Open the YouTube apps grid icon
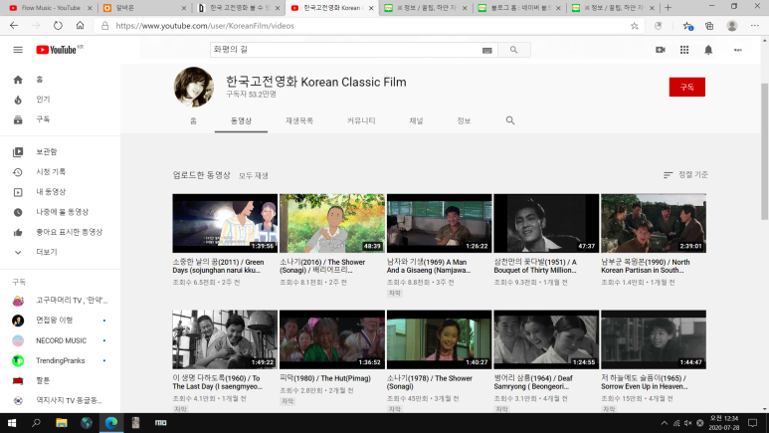Image resolution: width=769 pixels, height=433 pixels. click(684, 50)
